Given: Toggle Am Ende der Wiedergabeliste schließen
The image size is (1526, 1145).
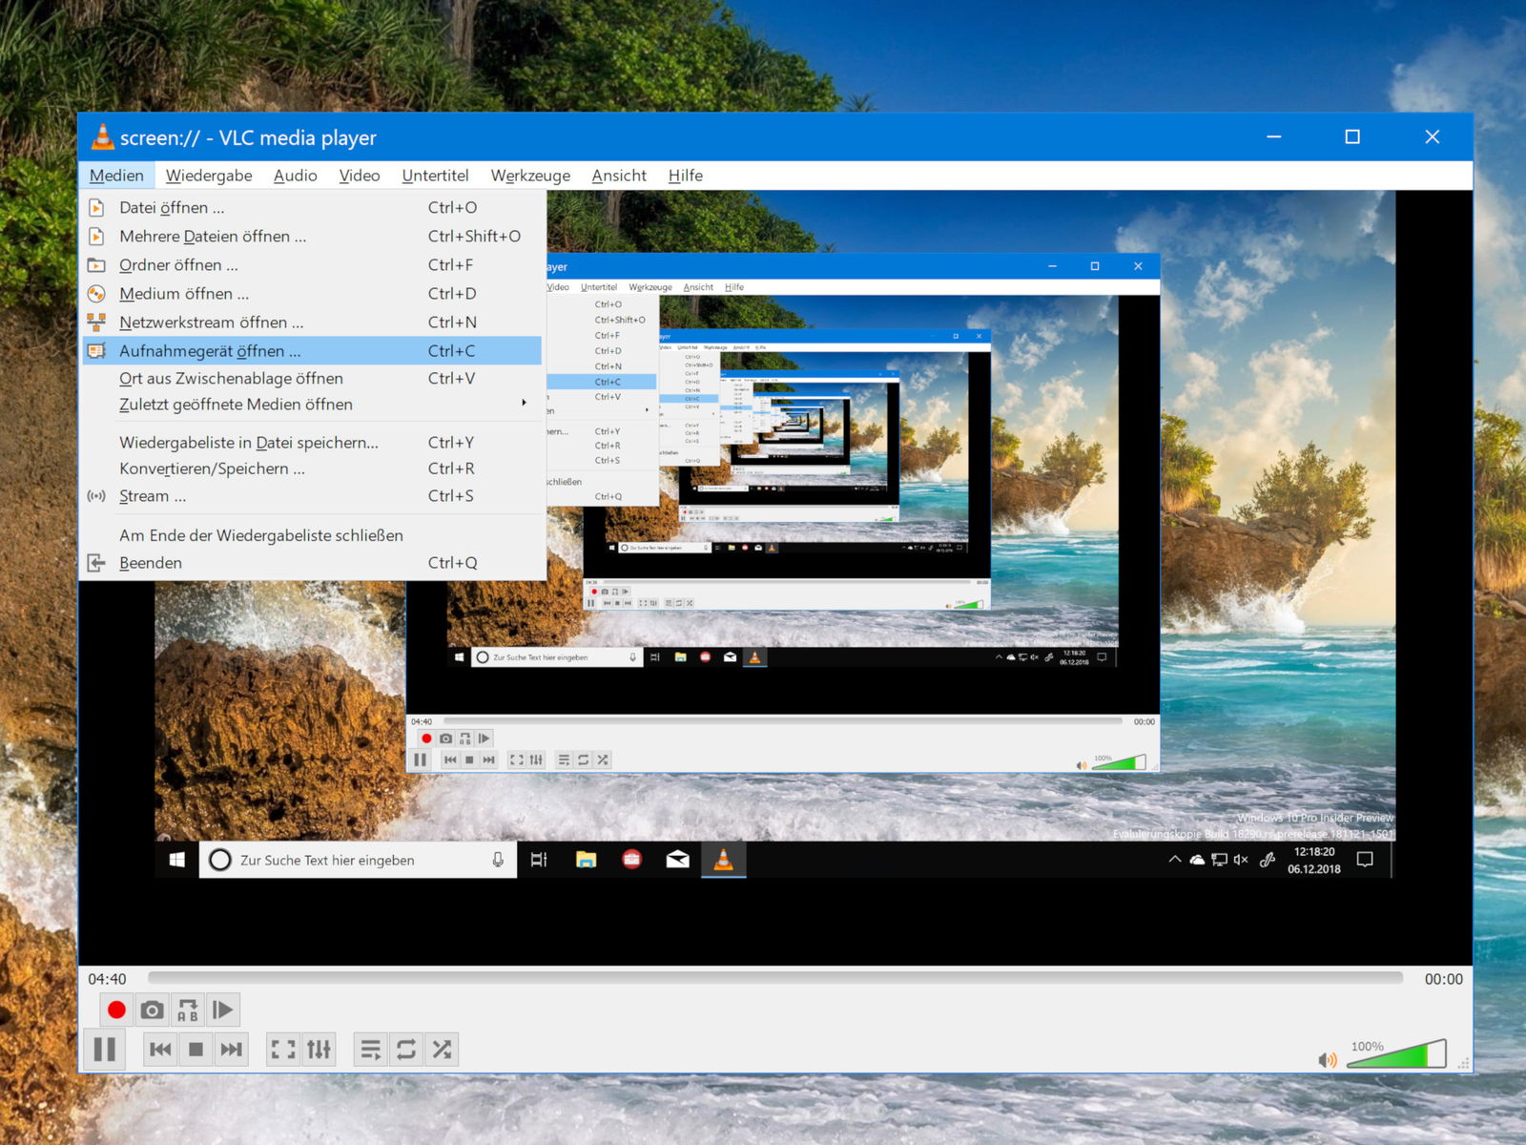Looking at the screenshot, I should pos(313,535).
